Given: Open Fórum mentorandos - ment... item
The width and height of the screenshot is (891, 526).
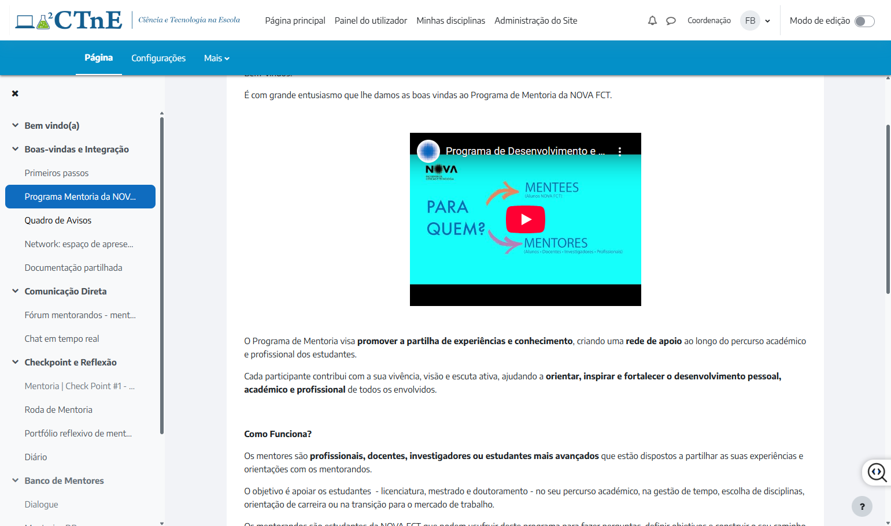Looking at the screenshot, I should 80,315.
